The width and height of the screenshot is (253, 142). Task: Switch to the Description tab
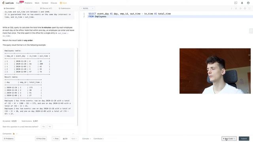pos(9,8)
